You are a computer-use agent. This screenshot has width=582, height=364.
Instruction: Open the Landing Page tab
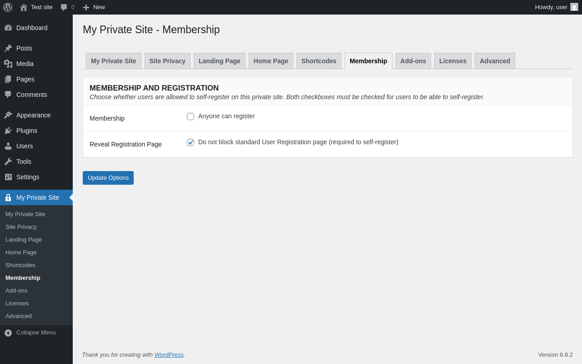[220, 61]
